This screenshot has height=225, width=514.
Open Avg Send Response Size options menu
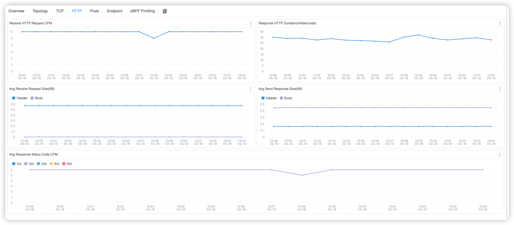click(x=500, y=89)
